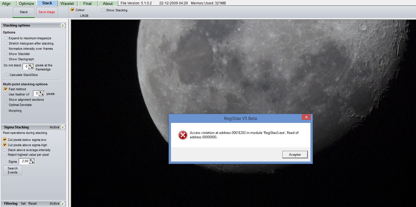Click the Sigma value spinner arrows
This screenshot has width=416, height=207.
(x=32, y=161)
